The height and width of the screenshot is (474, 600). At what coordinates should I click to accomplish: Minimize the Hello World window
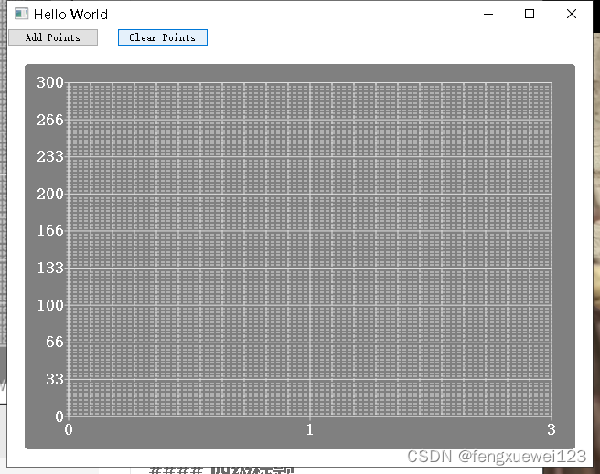click(x=488, y=14)
